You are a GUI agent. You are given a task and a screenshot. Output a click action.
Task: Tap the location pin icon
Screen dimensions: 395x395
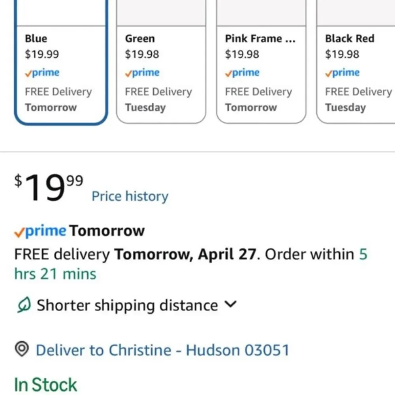point(22,349)
